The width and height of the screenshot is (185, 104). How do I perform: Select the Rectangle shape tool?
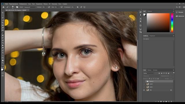pos(3,58)
